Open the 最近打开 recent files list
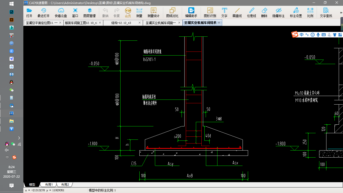Image resolution: width=343 pixels, height=193 pixels. (x=43, y=13)
